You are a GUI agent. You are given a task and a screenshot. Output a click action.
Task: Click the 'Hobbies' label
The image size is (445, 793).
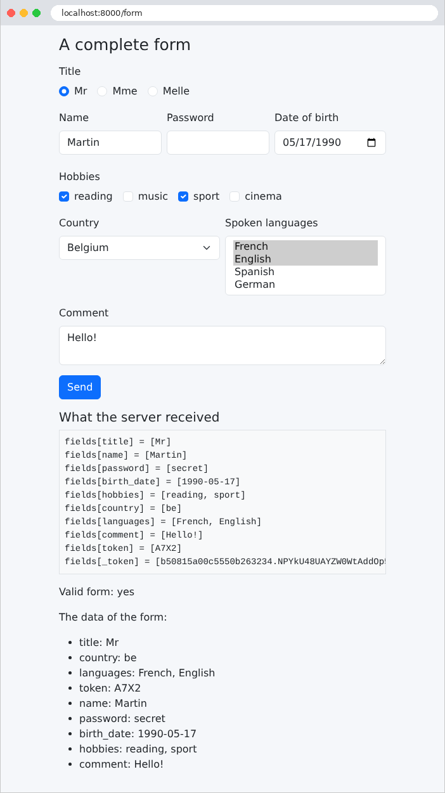point(79,177)
